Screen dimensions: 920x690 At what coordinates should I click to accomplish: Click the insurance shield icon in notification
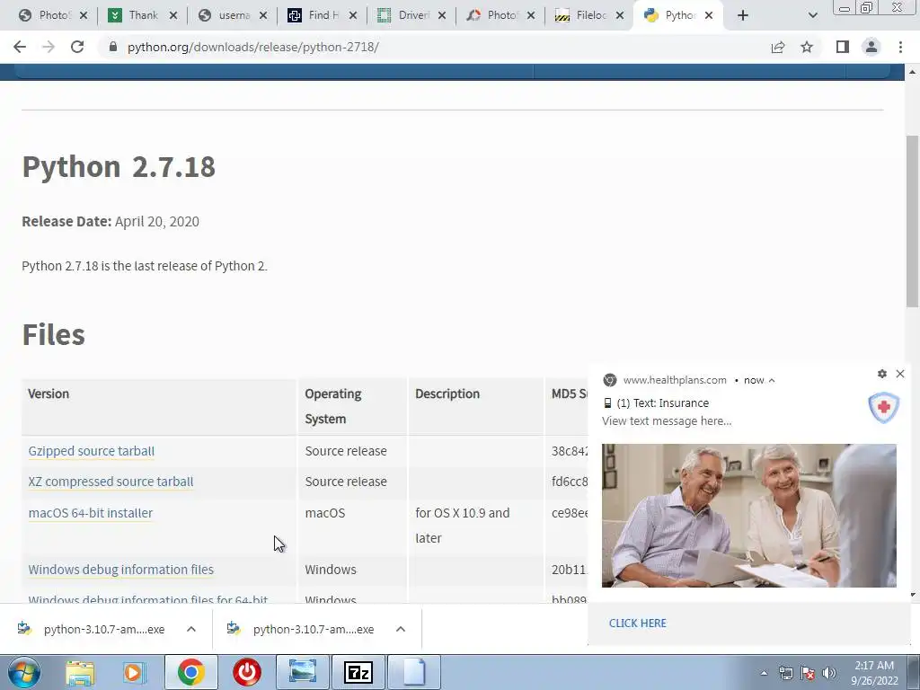884,407
